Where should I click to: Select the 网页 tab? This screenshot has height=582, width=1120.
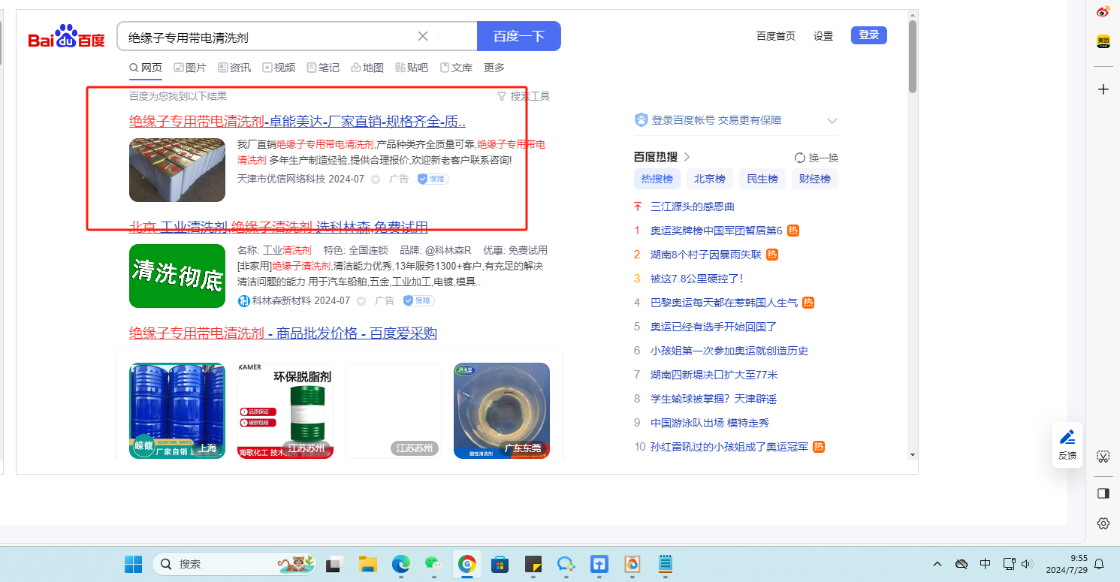tap(146, 68)
